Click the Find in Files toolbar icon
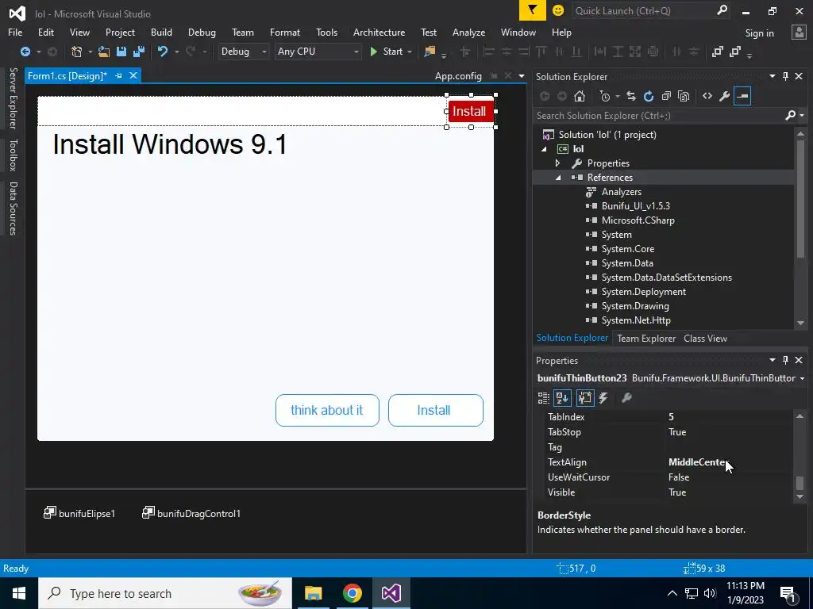Screen dimensions: 813x609 pyautogui.click(x=430, y=52)
